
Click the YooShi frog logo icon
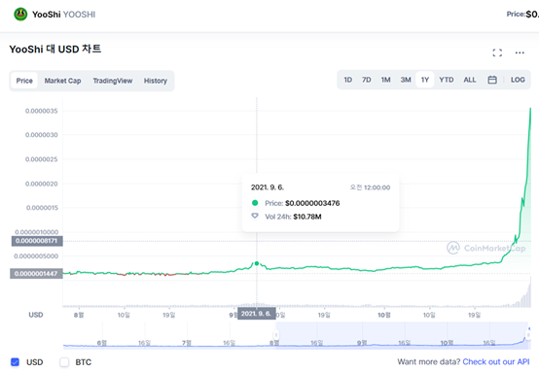pos(20,15)
